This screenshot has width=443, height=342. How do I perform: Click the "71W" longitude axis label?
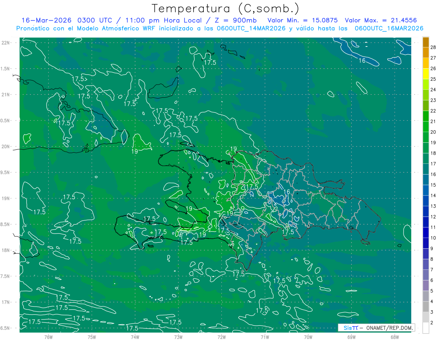[265, 337]
